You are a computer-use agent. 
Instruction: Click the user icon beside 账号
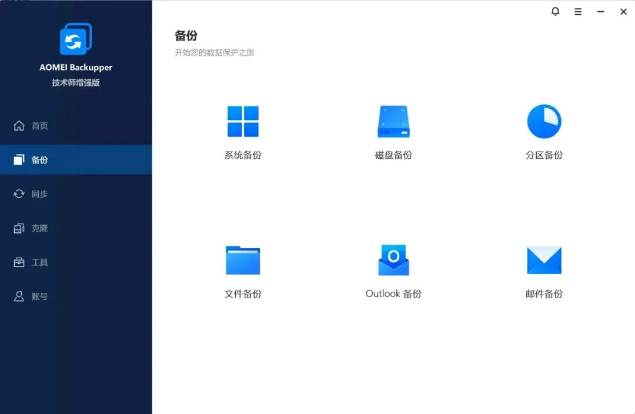pos(19,296)
